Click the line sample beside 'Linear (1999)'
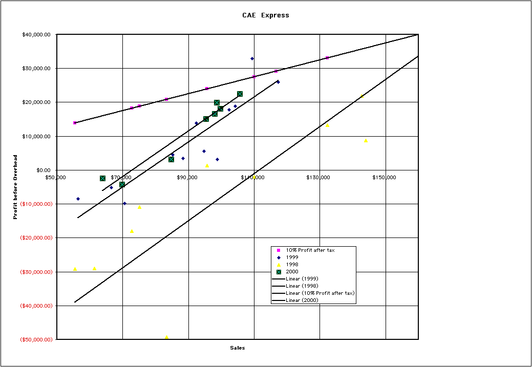 [279, 279]
